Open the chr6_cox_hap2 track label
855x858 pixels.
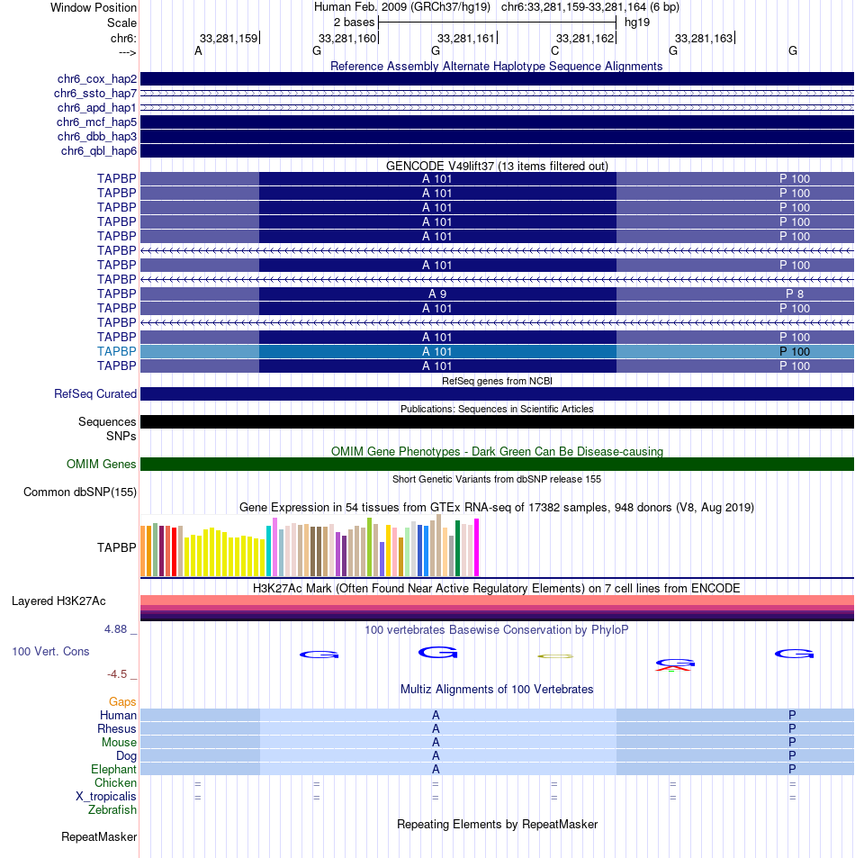tap(97, 79)
